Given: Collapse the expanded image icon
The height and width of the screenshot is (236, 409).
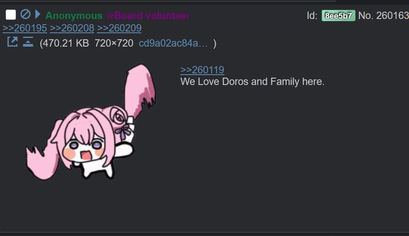Looking at the screenshot, I should (x=28, y=41).
